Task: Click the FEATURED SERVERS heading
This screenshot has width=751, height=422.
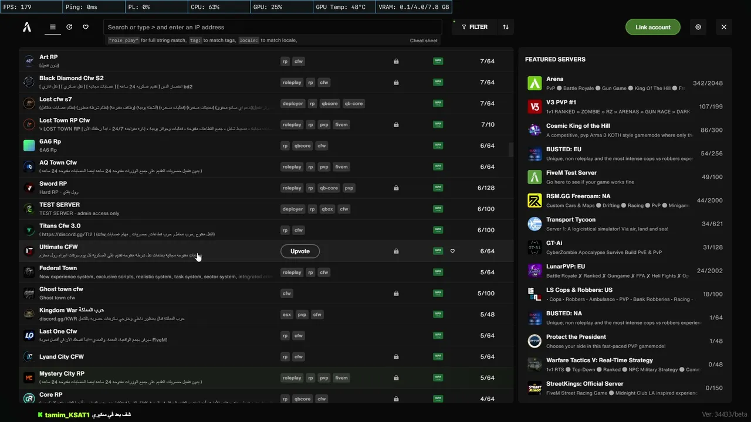Action: 555,59
